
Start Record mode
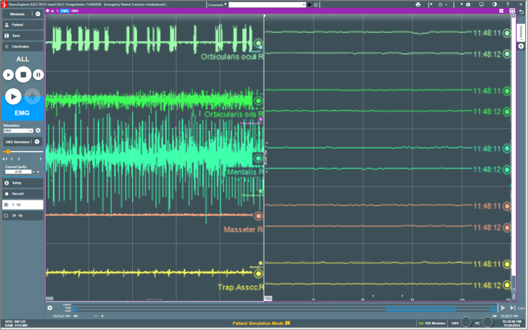[x=19, y=193]
